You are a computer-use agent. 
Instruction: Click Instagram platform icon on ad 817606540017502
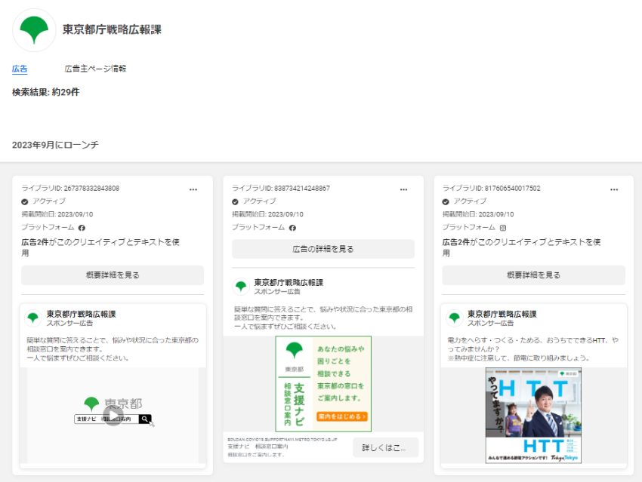click(503, 228)
